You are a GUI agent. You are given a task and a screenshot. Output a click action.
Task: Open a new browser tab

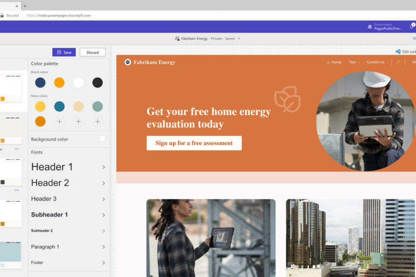pyautogui.click(x=25, y=6)
